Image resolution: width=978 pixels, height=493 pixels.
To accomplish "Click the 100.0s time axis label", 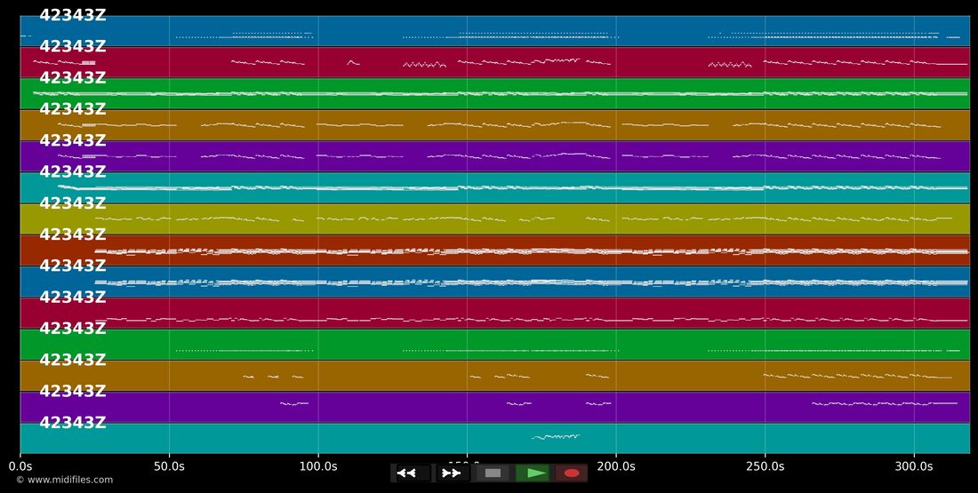I will 318,466.
